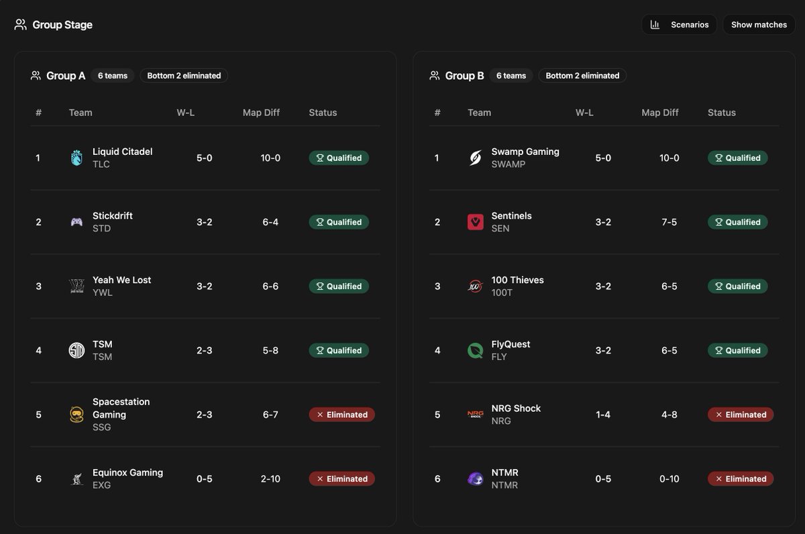The image size is (805, 534).
Task: Select the Stickdrift team name
Action: (x=113, y=216)
